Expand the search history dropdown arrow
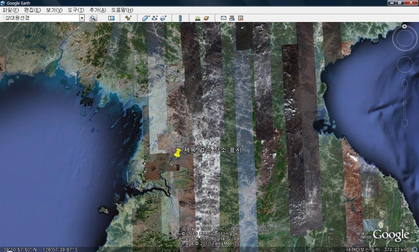The image size is (419, 252). tap(82, 18)
